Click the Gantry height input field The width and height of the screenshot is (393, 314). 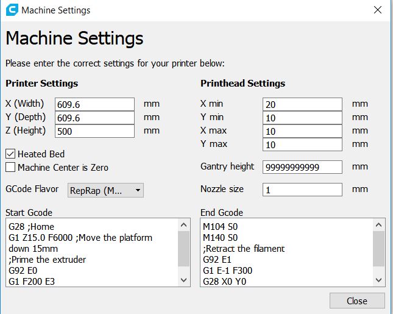(302, 167)
